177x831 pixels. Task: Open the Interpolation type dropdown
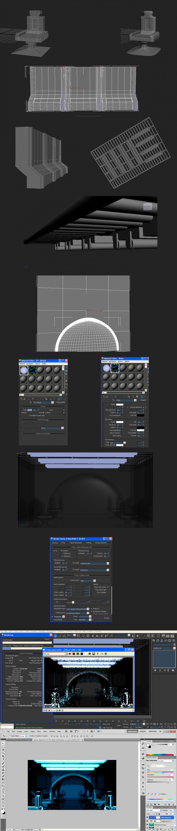point(78,609)
